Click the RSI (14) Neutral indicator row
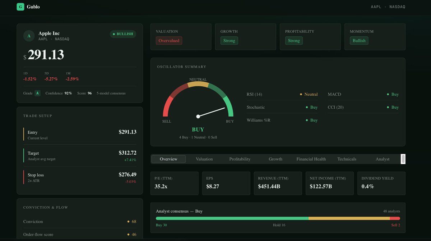Viewport: 431px width, 241px height. pos(282,94)
